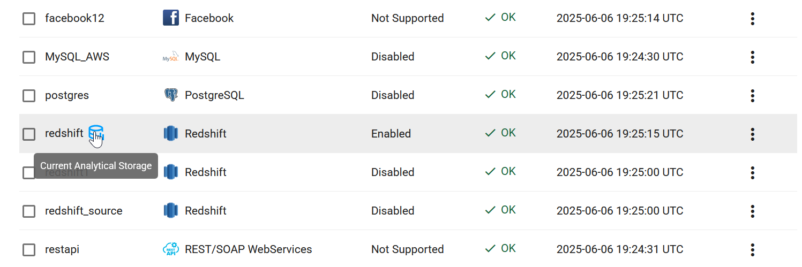Toggle the restapi row checkbox
This screenshot has height=267, width=802.
point(29,250)
